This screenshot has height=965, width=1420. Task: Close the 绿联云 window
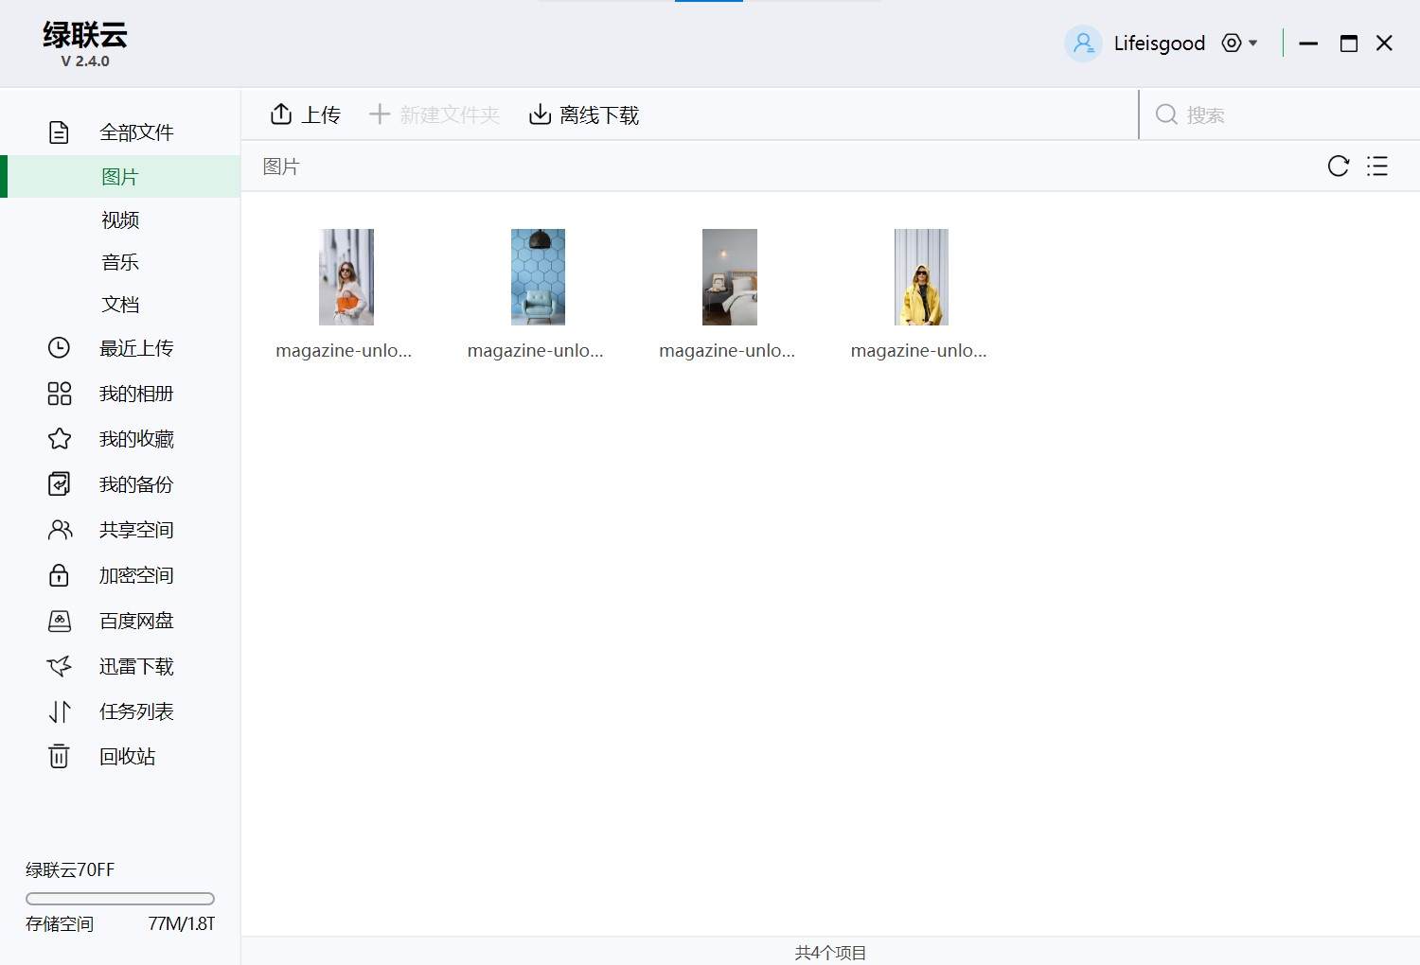[x=1384, y=44]
